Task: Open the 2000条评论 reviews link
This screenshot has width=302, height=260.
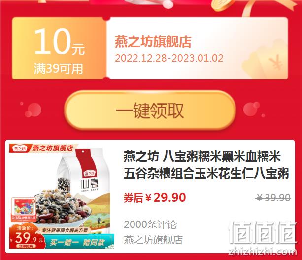Action: click(150, 224)
